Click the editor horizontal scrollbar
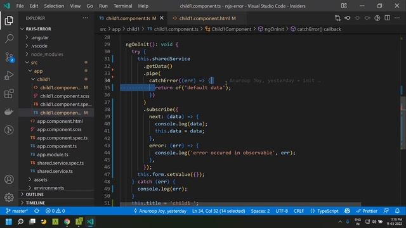The image size is (406, 228). tap(240, 204)
